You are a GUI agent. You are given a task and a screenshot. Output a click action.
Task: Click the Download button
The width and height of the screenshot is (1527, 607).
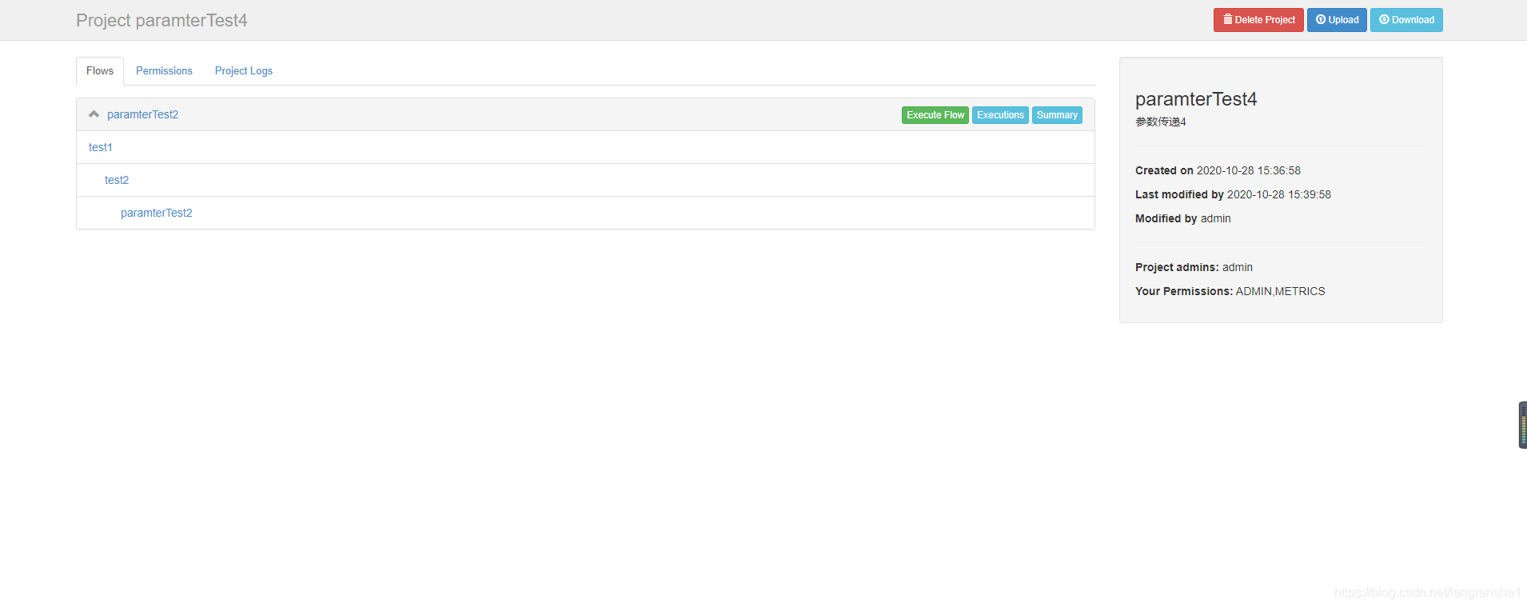point(1406,20)
